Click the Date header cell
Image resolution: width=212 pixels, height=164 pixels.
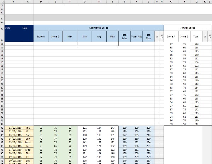pyautogui.click(x=13, y=28)
